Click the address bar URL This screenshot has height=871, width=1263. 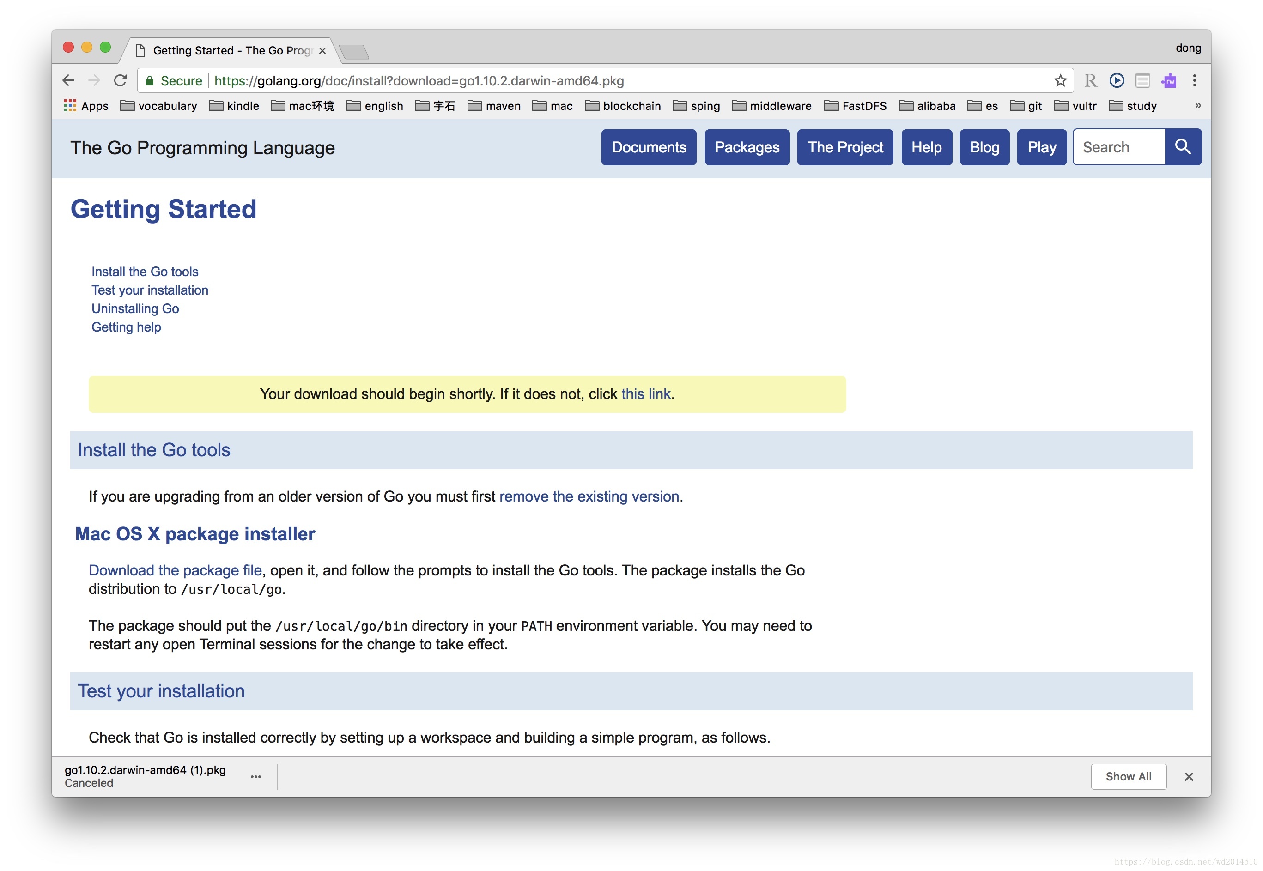point(419,81)
